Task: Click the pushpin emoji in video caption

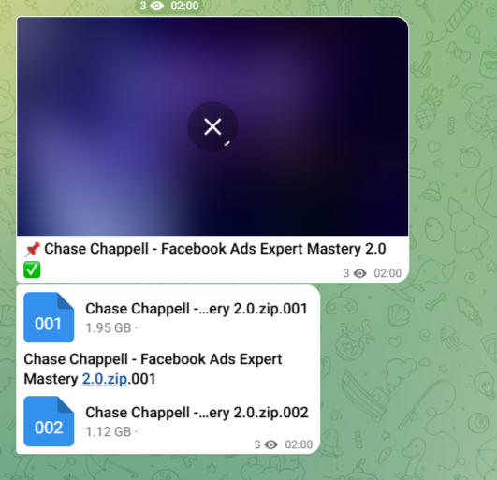Action: click(x=33, y=249)
